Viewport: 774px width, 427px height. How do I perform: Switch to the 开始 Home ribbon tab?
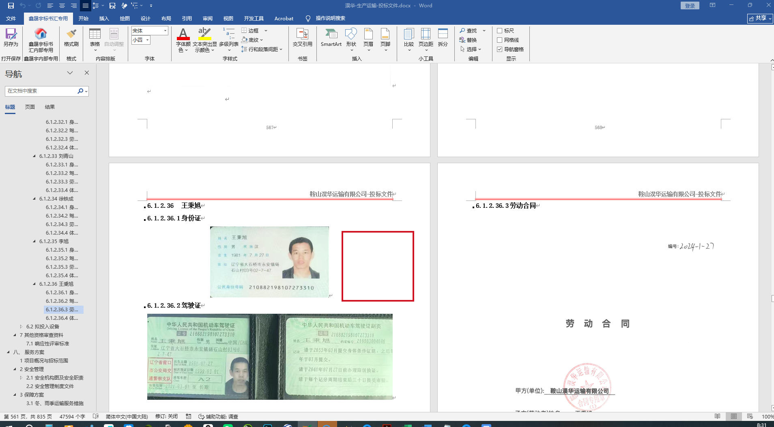(x=83, y=18)
